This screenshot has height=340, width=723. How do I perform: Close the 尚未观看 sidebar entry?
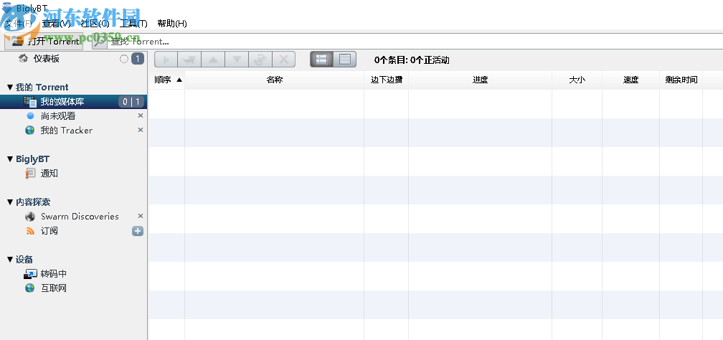pos(141,115)
